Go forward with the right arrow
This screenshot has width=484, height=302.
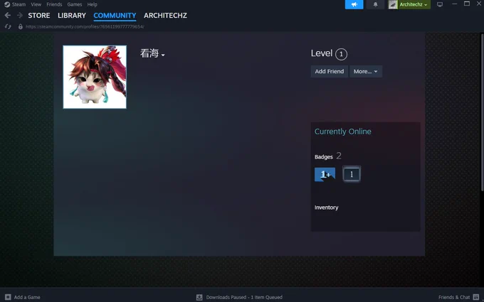[20, 16]
